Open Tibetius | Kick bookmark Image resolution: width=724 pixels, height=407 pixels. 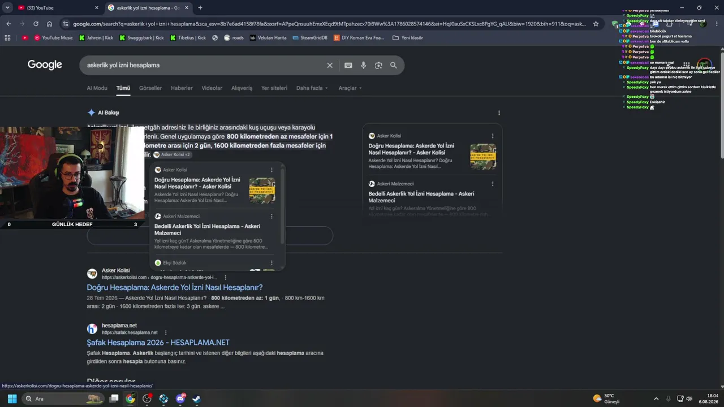pos(188,38)
